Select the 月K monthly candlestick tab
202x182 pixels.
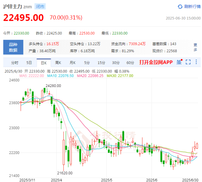72,63
